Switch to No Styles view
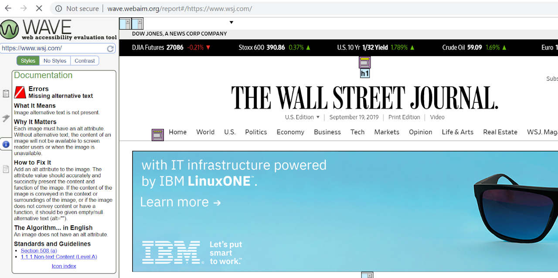This screenshot has width=558, height=278. 55,61
